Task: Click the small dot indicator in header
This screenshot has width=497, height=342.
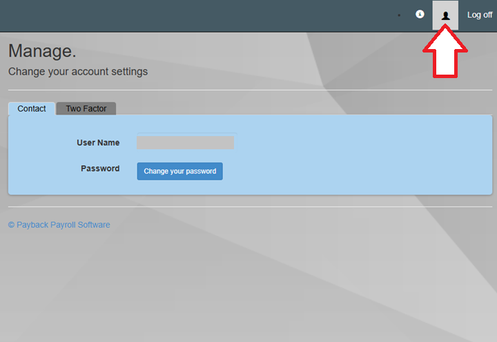Action: 399,15
